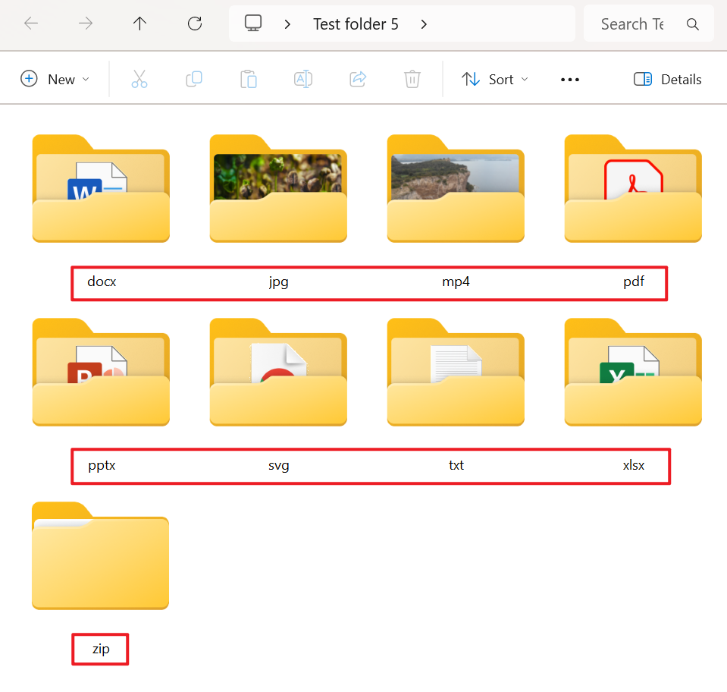Open the Sort options dropdown
This screenshot has width=727, height=692.
click(x=495, y=80)
